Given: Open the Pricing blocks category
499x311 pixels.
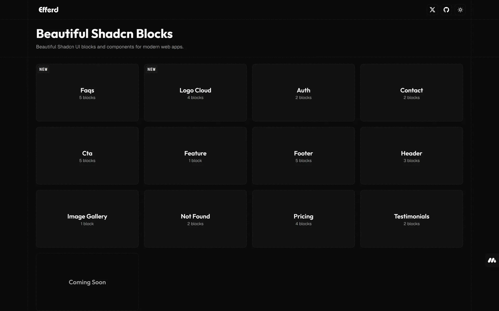Looking at the screenshot, I should (303, 219).
